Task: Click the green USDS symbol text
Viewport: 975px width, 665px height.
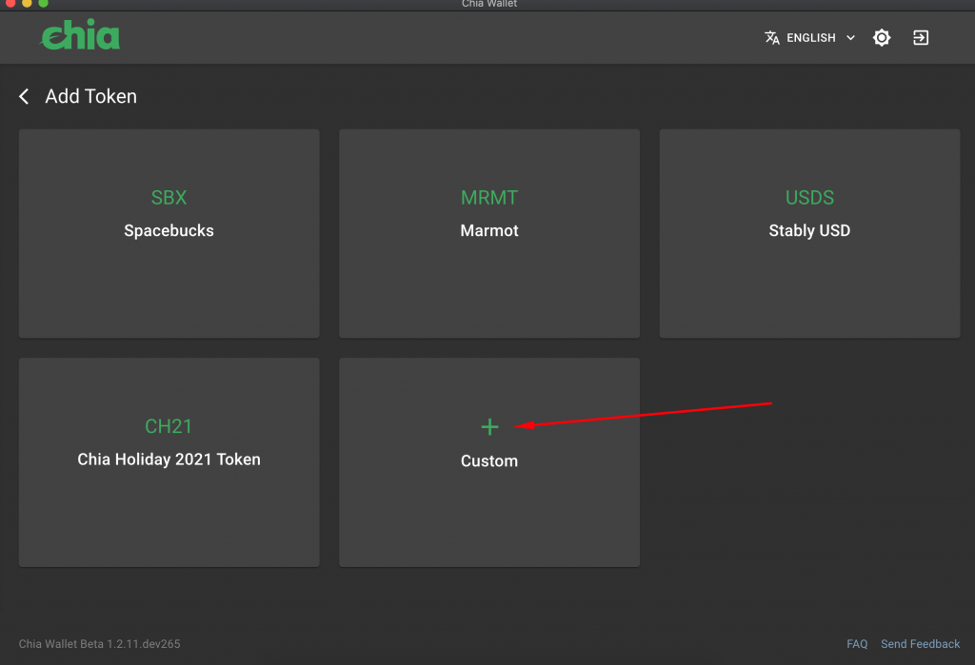Action: [x=809, y=198]
